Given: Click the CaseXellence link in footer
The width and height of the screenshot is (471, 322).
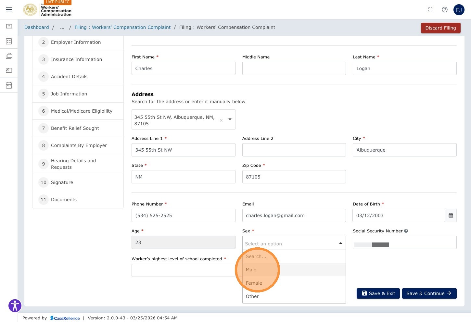Looking at the screenshot, I should (65, 318).
